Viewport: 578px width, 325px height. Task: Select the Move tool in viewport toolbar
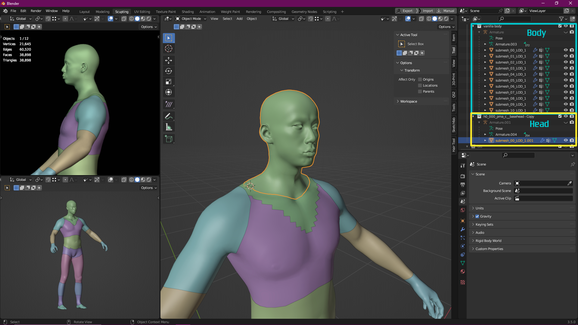tap(169, 60)
